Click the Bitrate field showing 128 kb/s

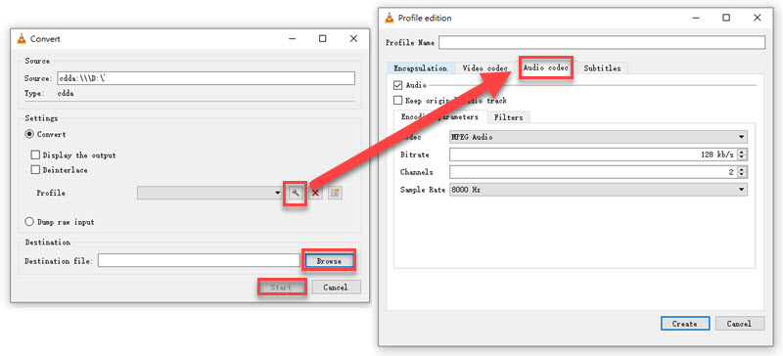[x=593, y=155]
